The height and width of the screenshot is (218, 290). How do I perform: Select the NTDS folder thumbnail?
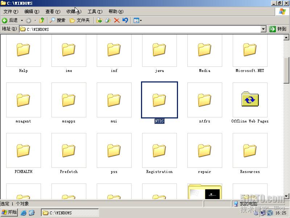point(159,100)
